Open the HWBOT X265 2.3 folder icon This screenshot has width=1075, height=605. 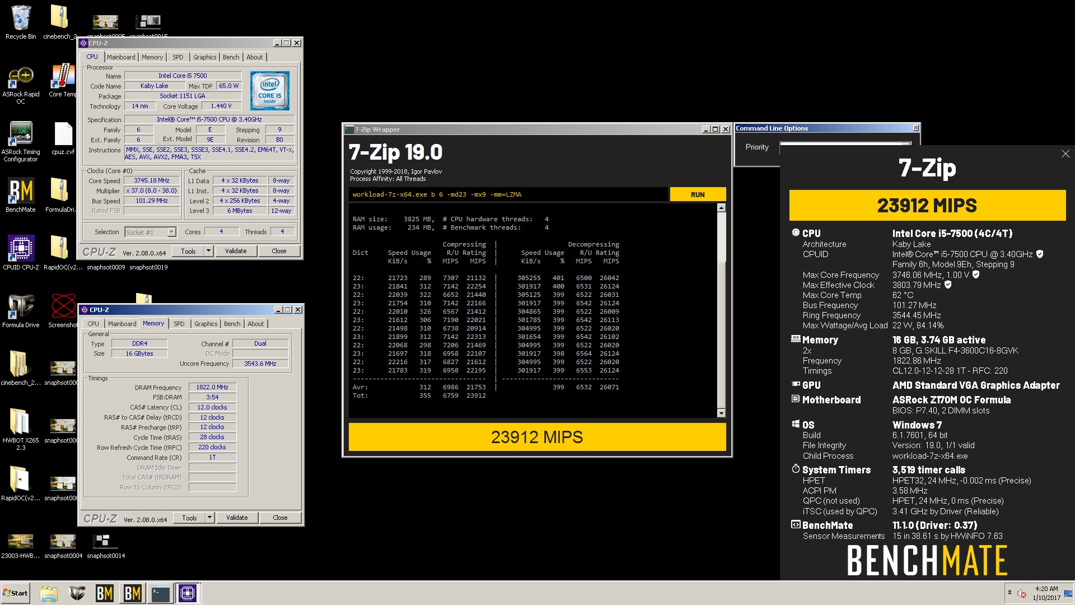pos(21,429)
